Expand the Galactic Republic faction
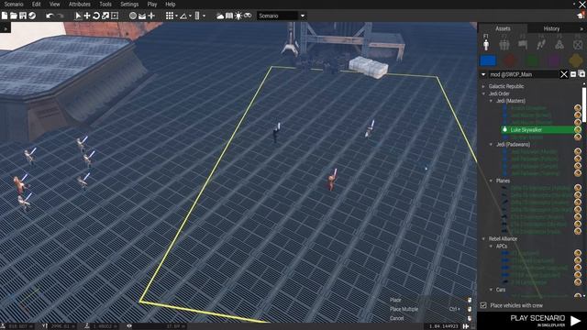 [483, 86]
